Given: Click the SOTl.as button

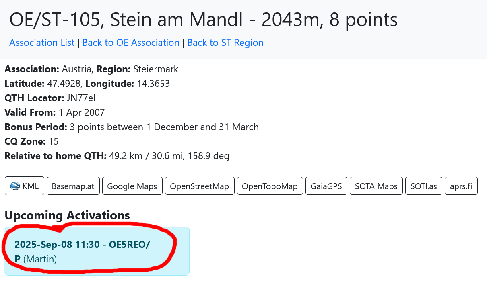Looking at the screenshot, I should pos(424,186).
